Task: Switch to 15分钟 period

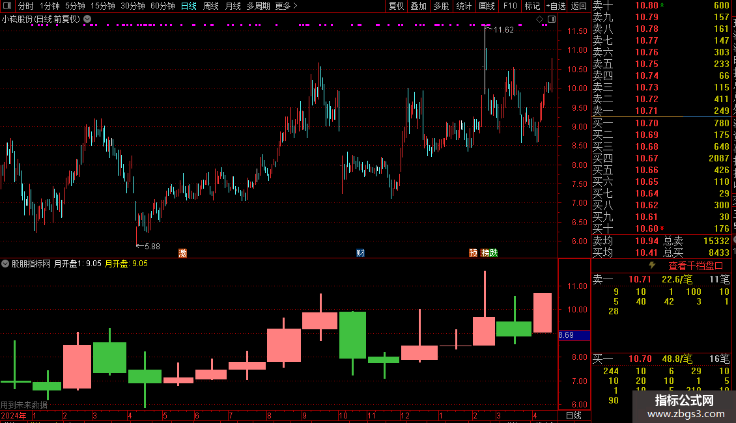Action: pos(103,6)
